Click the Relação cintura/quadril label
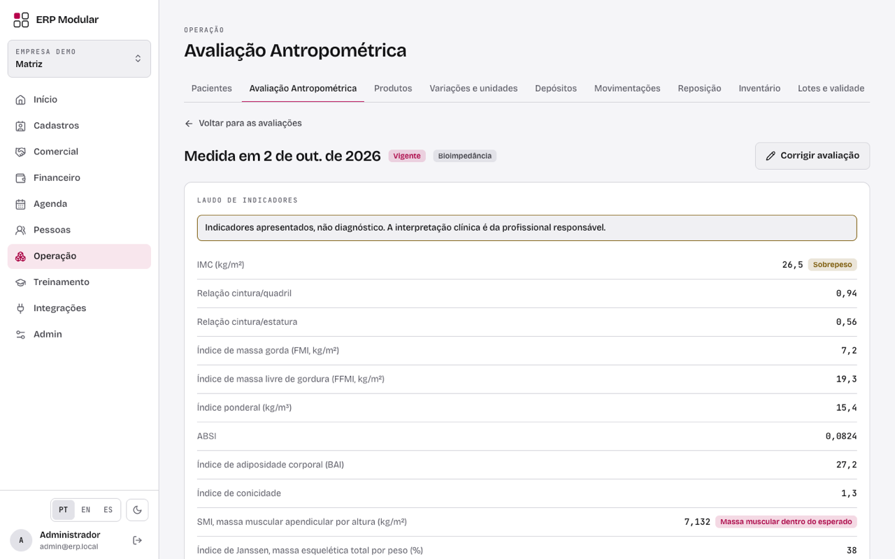 [x=244, y=293]
